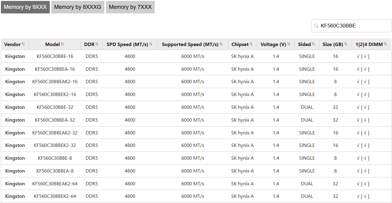Image resolution: width=392 pixels, height=203 pixels.
Task: Click SINGLE in the KF560C30BBEK2-16 row
Action: pyautogui.click(x=307, y=94)
